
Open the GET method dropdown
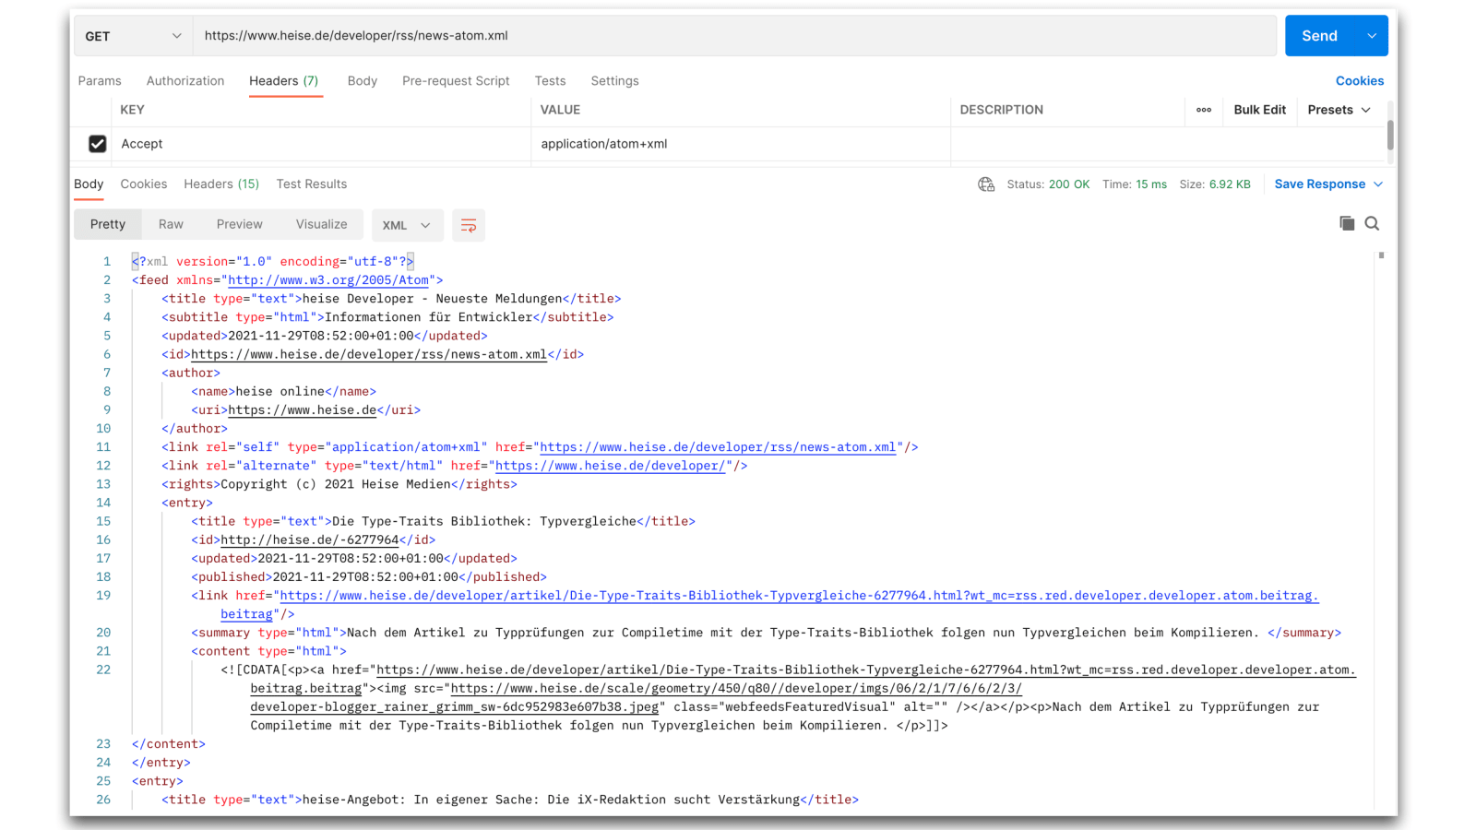[x=133, y=36]
